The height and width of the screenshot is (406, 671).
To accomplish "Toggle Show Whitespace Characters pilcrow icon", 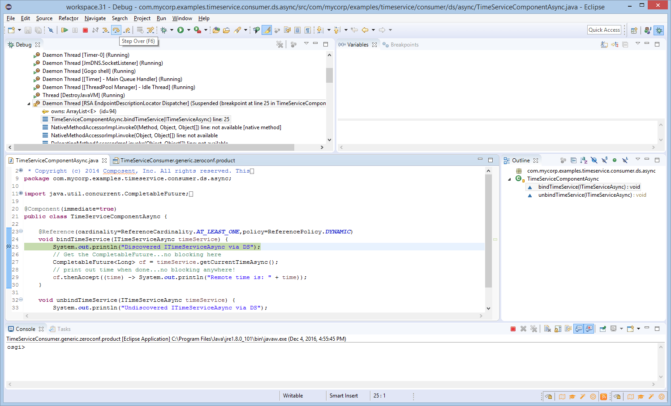I will point(308,30).
